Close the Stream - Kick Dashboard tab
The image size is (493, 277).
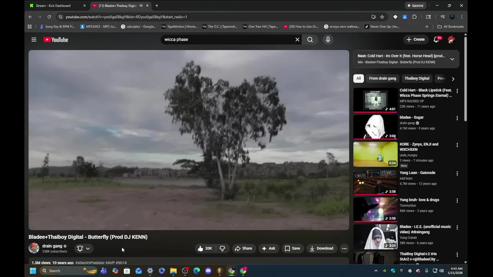[84, 6]
